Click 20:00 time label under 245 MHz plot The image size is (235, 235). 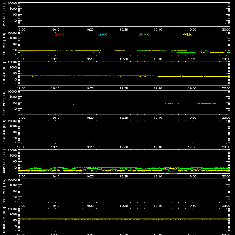pos(226,30)
